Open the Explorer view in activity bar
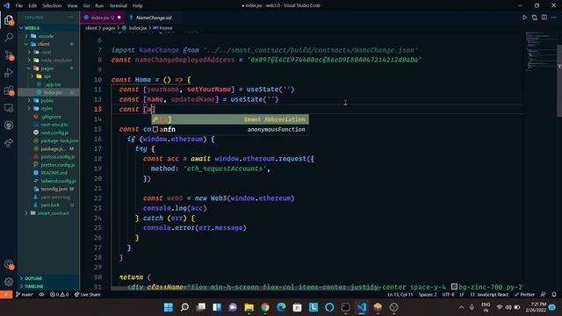The image size is (562, 316). click(x=9, y=20)
